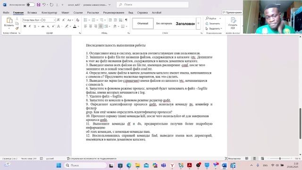Click the Shading paint bucket icon
This screenshot has width=302, height=170.
coord(115,26)
